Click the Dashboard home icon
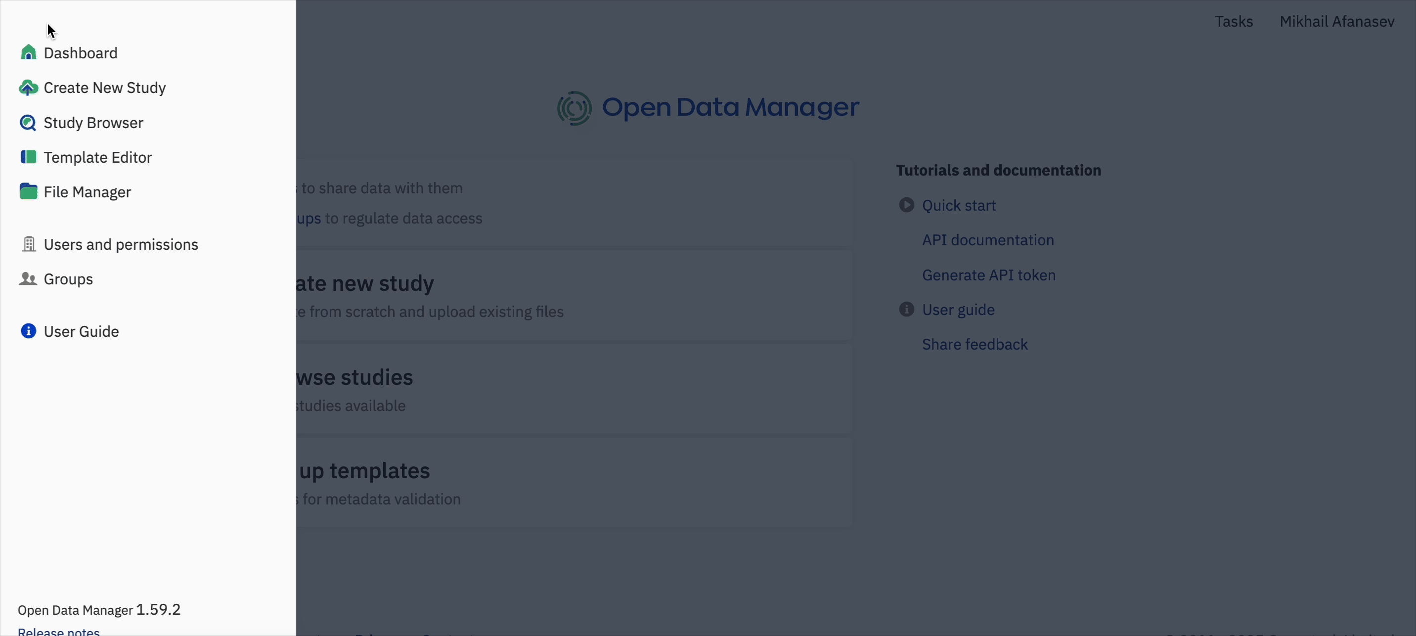The image size is (1416, 636). click(x=28, y=53)
